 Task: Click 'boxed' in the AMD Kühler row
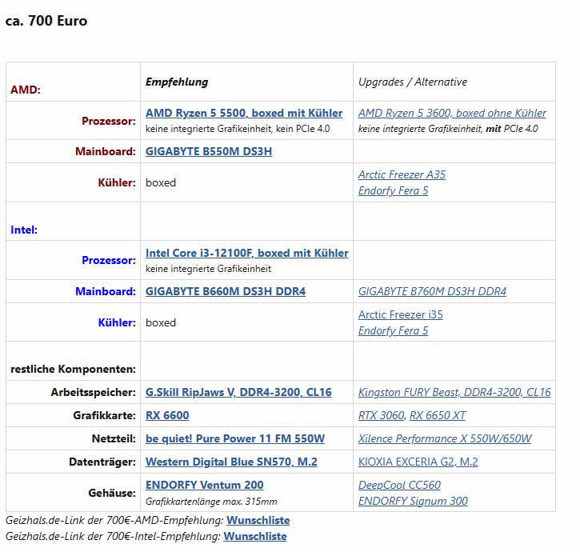coord(161,182)
